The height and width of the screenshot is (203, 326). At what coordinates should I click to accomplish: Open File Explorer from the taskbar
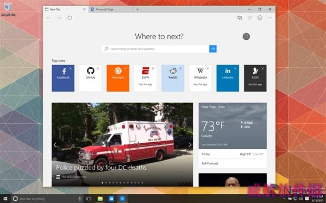pos(100,199)
